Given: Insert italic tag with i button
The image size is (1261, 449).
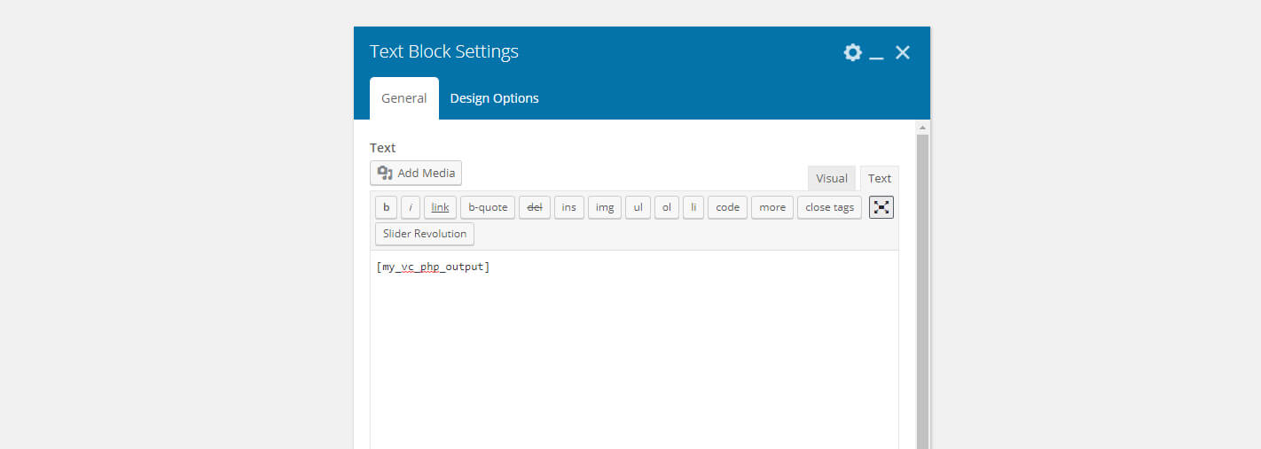Looking at the screenshot, I should [411, 207].
